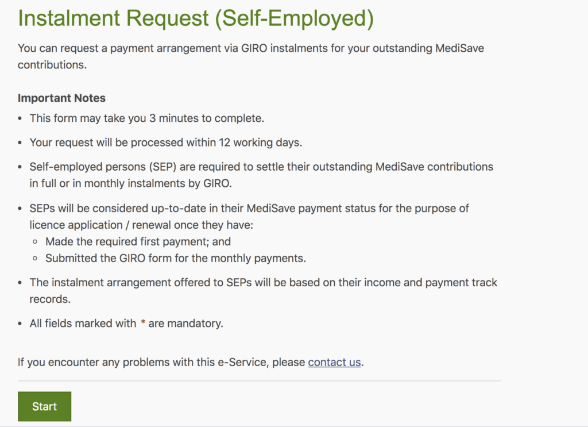Click the Instalment Request (Self-Employed) heading
Image resolution: width=588 pixels, height=427 pixels.
[196, 18]
